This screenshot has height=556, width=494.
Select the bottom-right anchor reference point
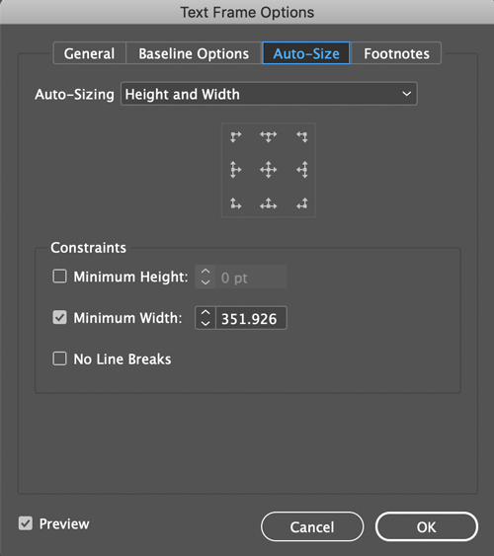pos(302,203)
